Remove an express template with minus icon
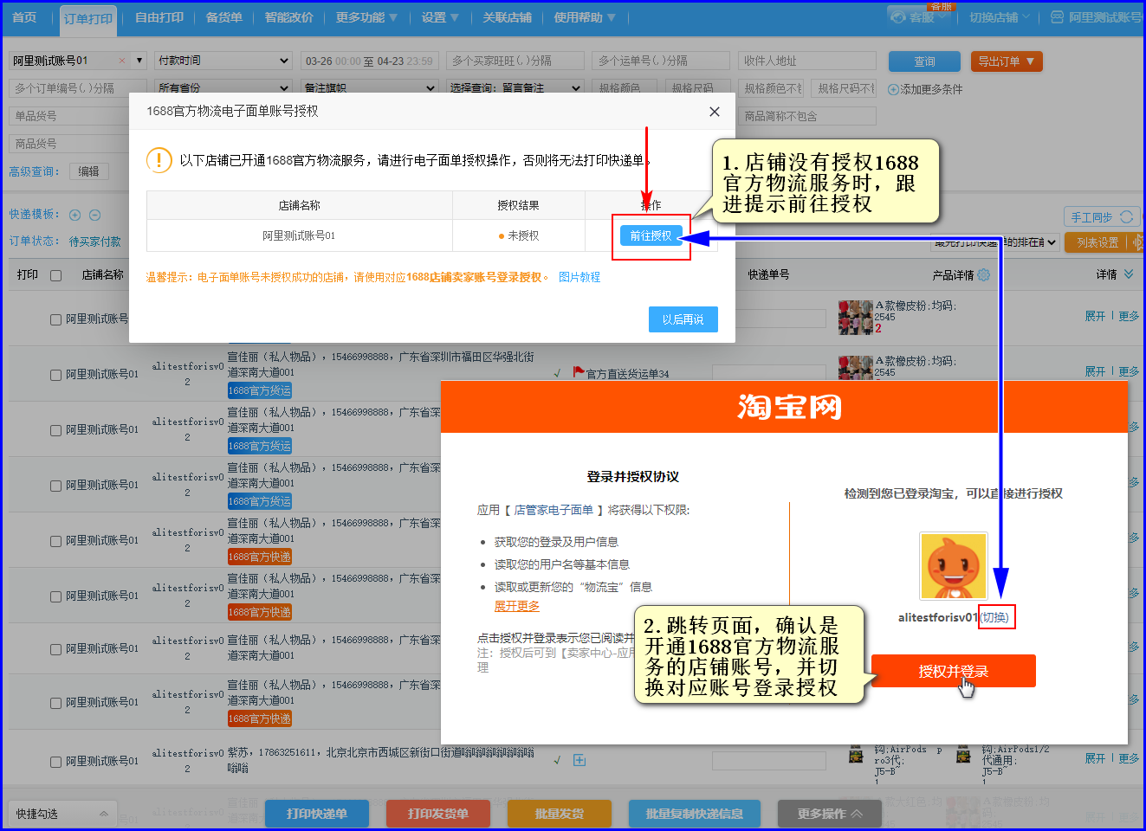Screen dimensions: 1146x831 [95, 215]
